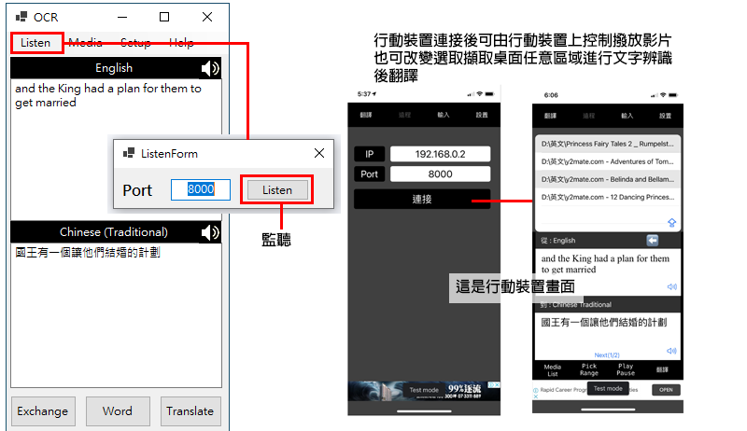Tap the 連接 connect button on phone
Screen dimensions: 747x431
click(422, 199)
